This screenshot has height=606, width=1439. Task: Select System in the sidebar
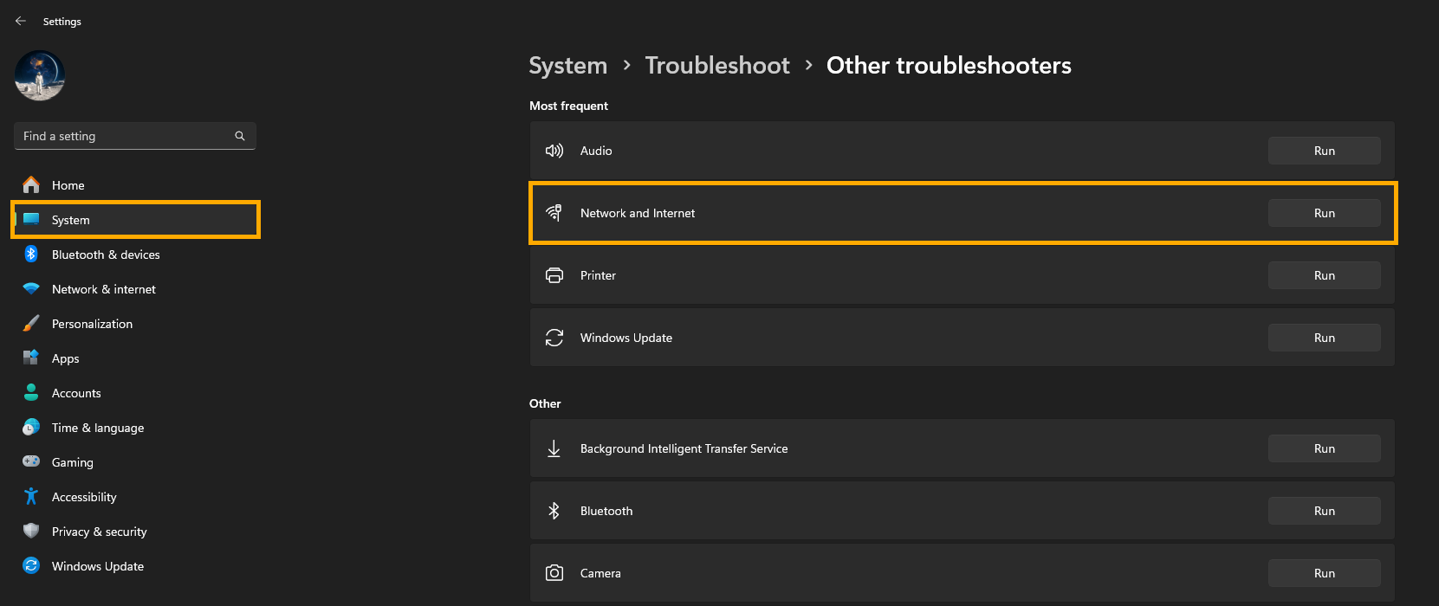click(135, 220)
